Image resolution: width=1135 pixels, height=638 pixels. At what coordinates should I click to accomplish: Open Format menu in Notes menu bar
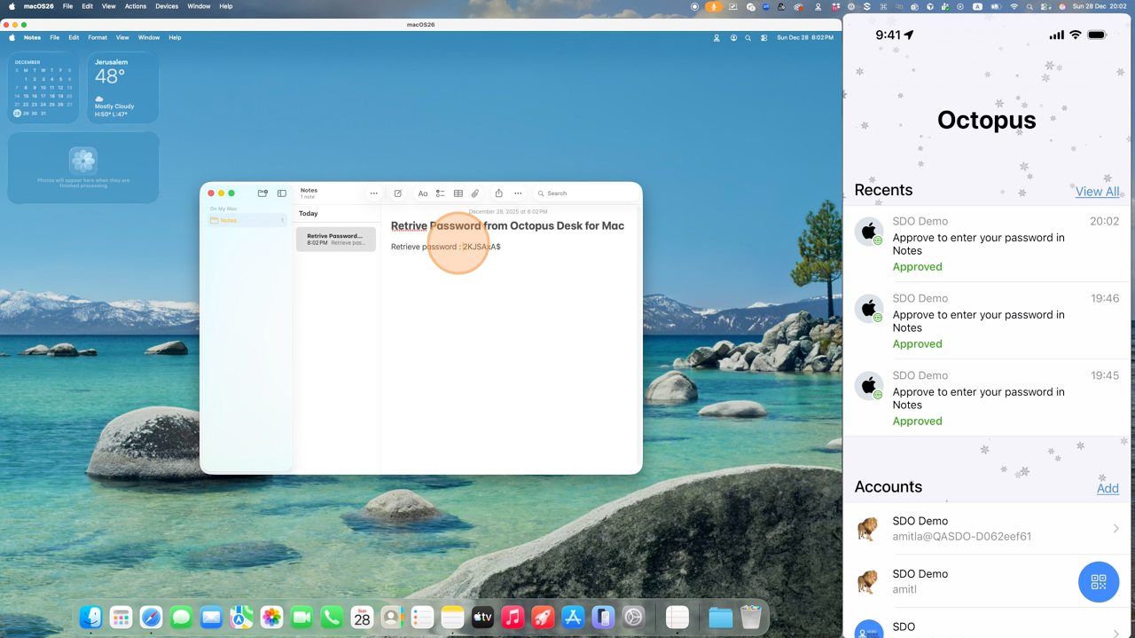(x=98, y=38)
